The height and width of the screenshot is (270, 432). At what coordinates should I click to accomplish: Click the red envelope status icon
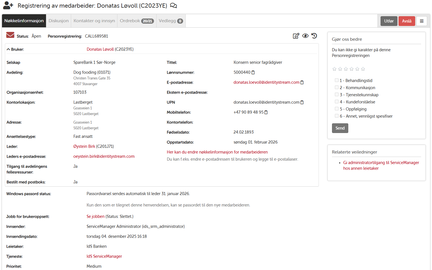coord(10,35)
